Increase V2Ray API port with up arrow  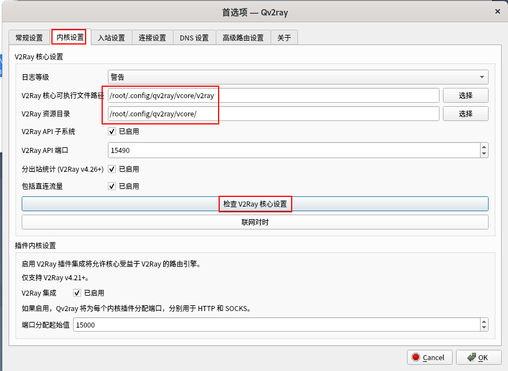point(484,147)
